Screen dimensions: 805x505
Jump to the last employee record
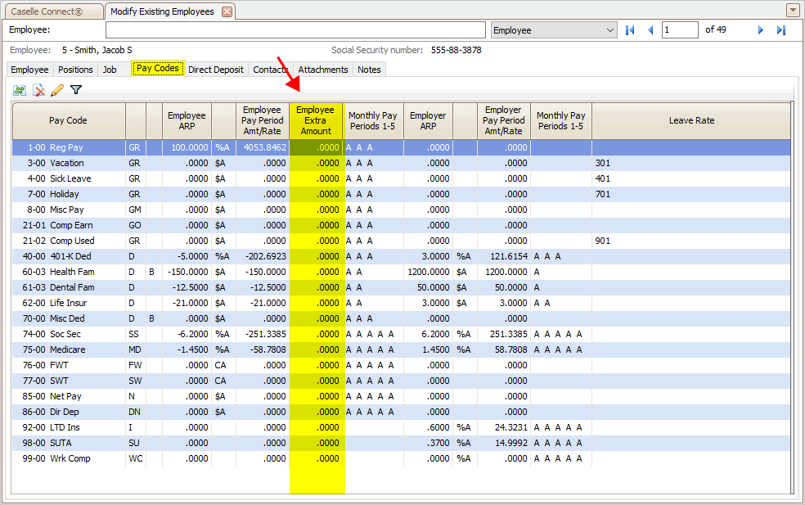(781, 30)
